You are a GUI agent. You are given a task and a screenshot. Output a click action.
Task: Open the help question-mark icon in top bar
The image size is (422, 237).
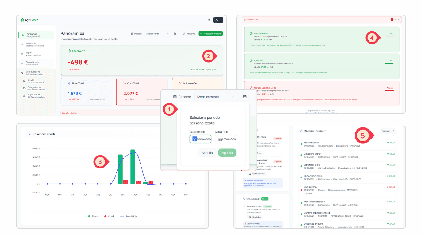(x=209, y=20)
